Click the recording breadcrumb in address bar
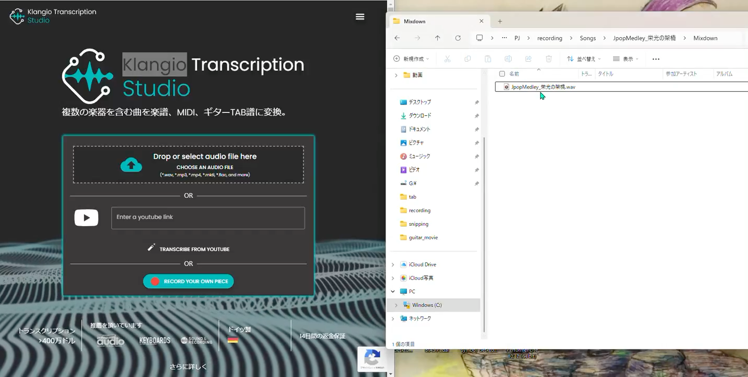The image size is (748, 377). [550, 38]
